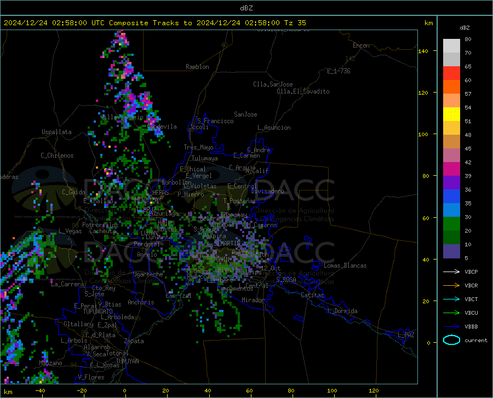Click the 'Catitas' map label
Image resolution: width=493 pixels, height=398 pixels.
(312, 295)
